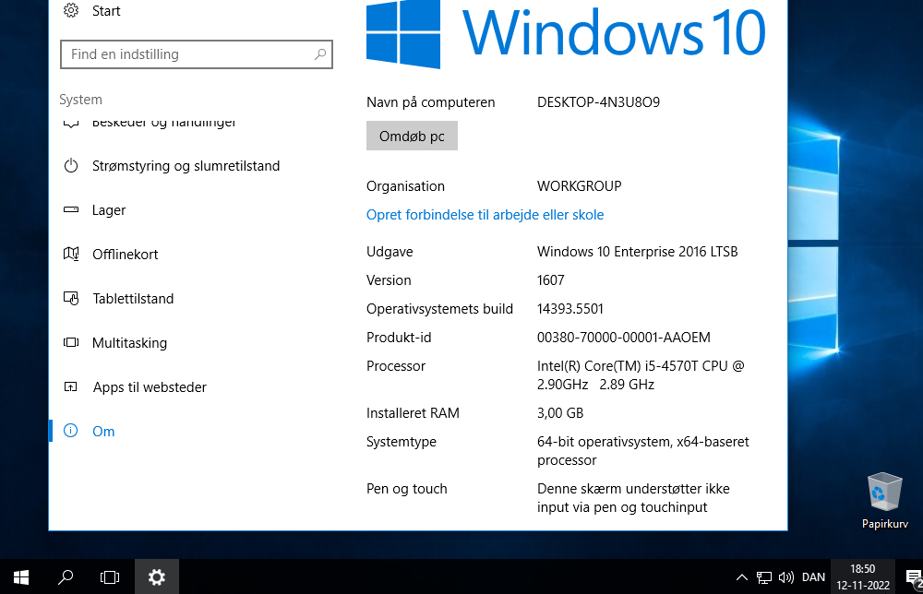Open Apps til websteder settings page
Image resolution: width=923 pixels, height=594 pixels.
point(150,387)
